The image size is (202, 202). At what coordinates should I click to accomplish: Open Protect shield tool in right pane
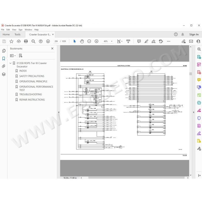coord(199,118)
